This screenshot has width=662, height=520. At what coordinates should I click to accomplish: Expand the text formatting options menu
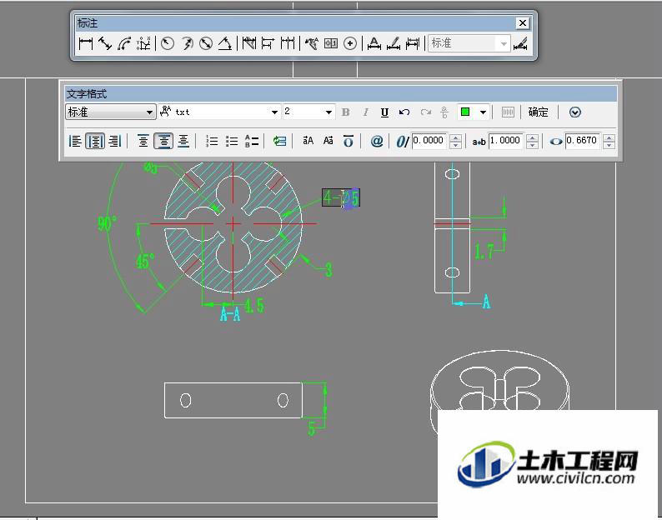[x=575, y=112]
